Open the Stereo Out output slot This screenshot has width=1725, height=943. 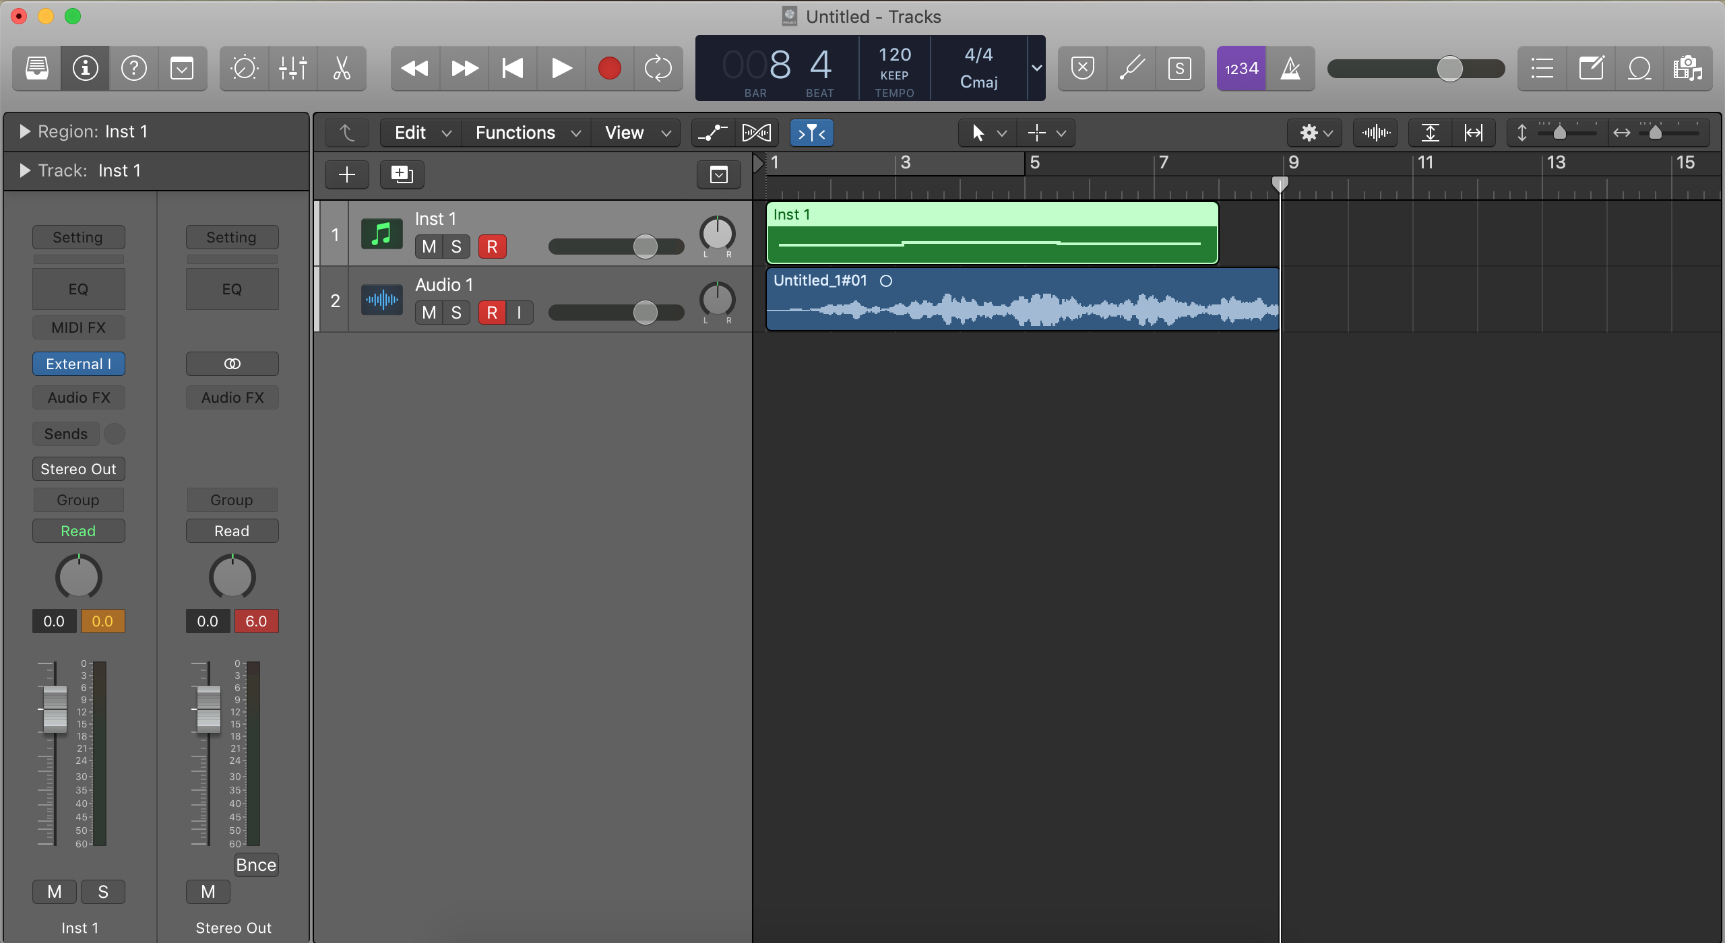79,469
